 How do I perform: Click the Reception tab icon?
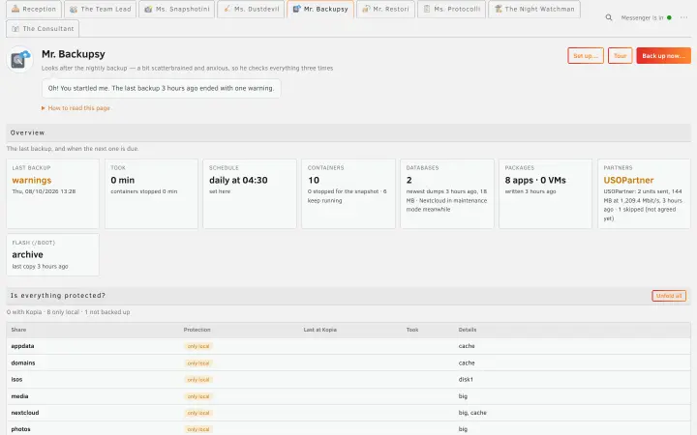[15, 9]
